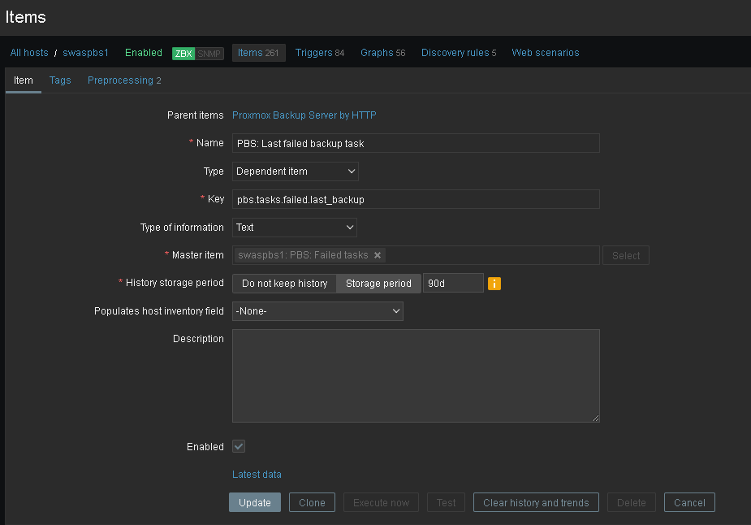Open the Type dropdown

point(296,171)
